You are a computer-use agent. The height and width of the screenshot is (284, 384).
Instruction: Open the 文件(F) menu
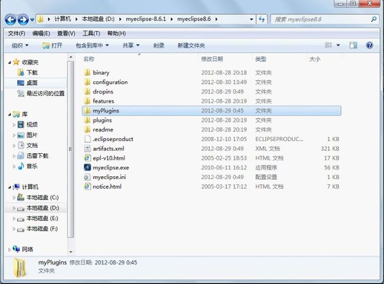click(17, 33)
